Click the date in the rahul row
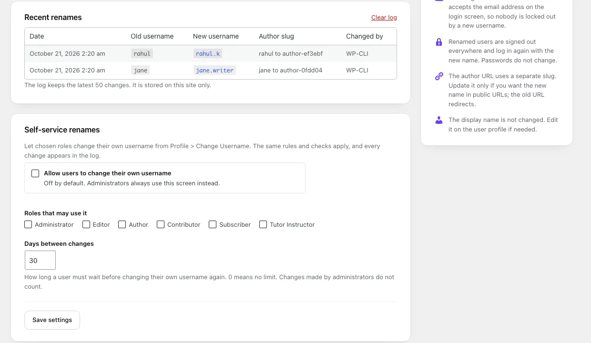Image resolution: width=591 pixels, height=343 pixels. pos(67,54)
